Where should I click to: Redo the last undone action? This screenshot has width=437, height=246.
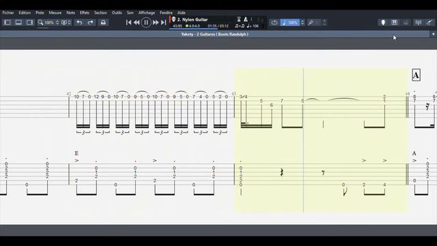click(x=90, y=23)
